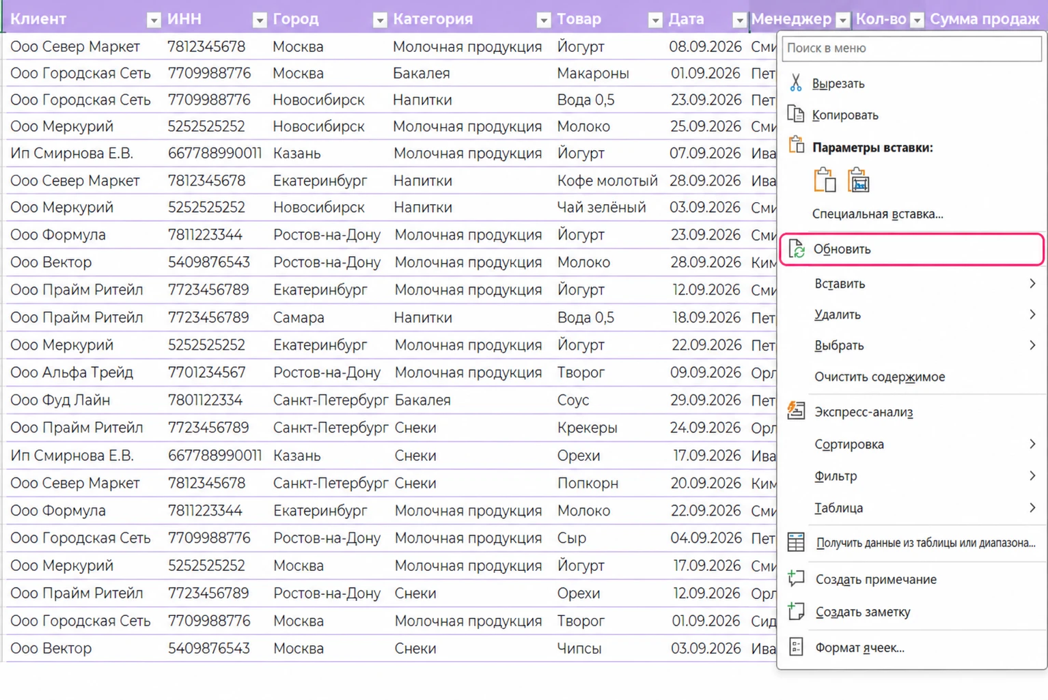Open the Дата column filter dropdown
Viewport: 1048px width, 700px height.
[x=739, y=20]
